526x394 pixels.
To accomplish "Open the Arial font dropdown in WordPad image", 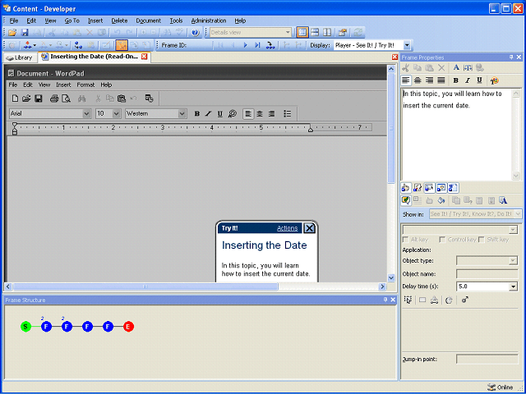I will (86, 113).
